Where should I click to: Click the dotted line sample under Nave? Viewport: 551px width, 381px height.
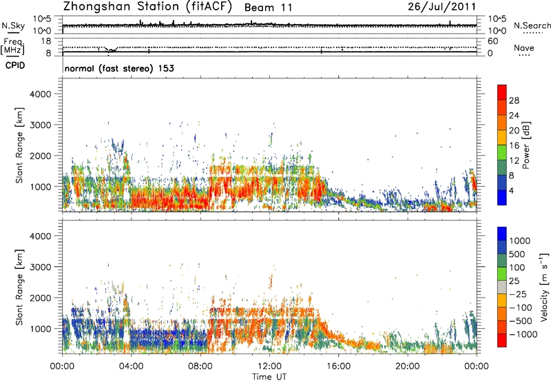click(x=524, y=56)
